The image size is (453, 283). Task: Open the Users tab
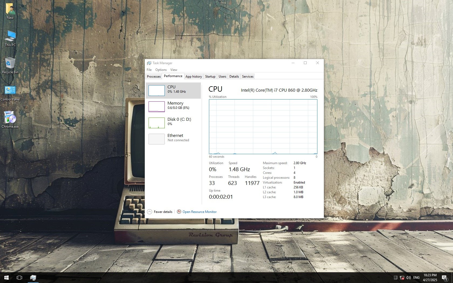[222, 77]
